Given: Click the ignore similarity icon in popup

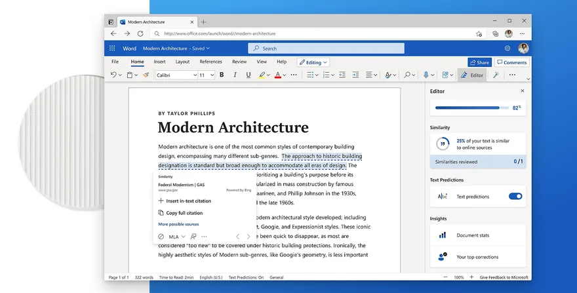Looking at the screenshot, I should (161, 237).
